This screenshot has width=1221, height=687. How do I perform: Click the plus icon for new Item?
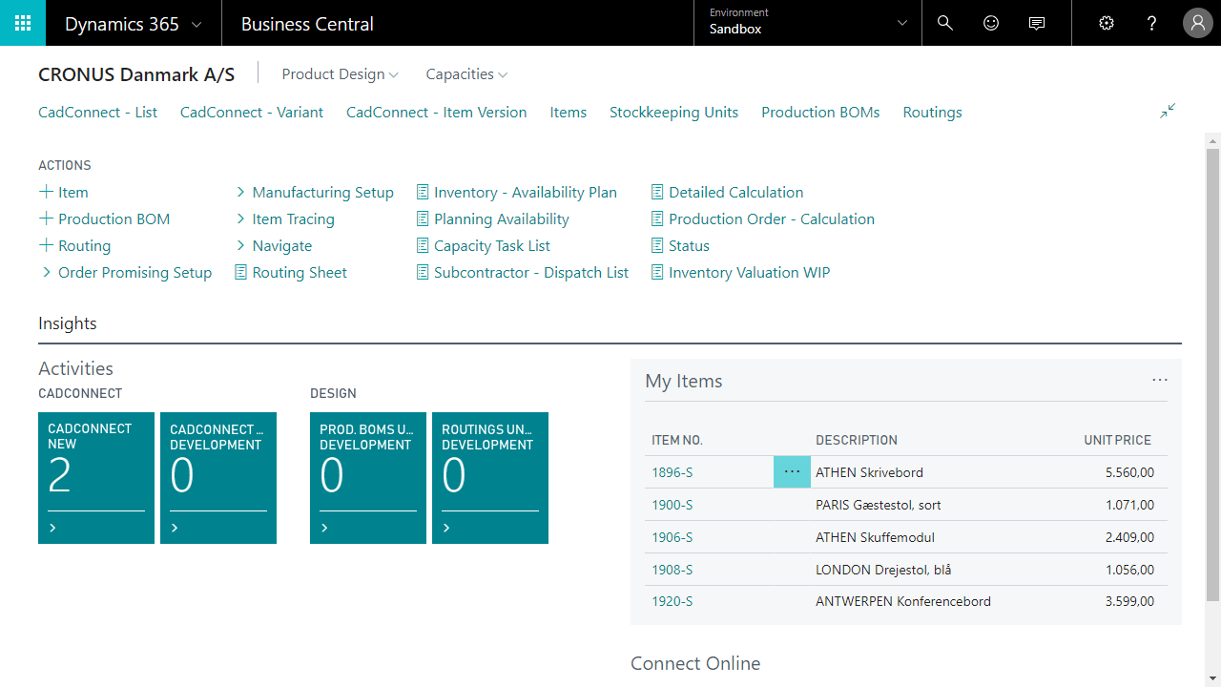[x=46, y=192]
